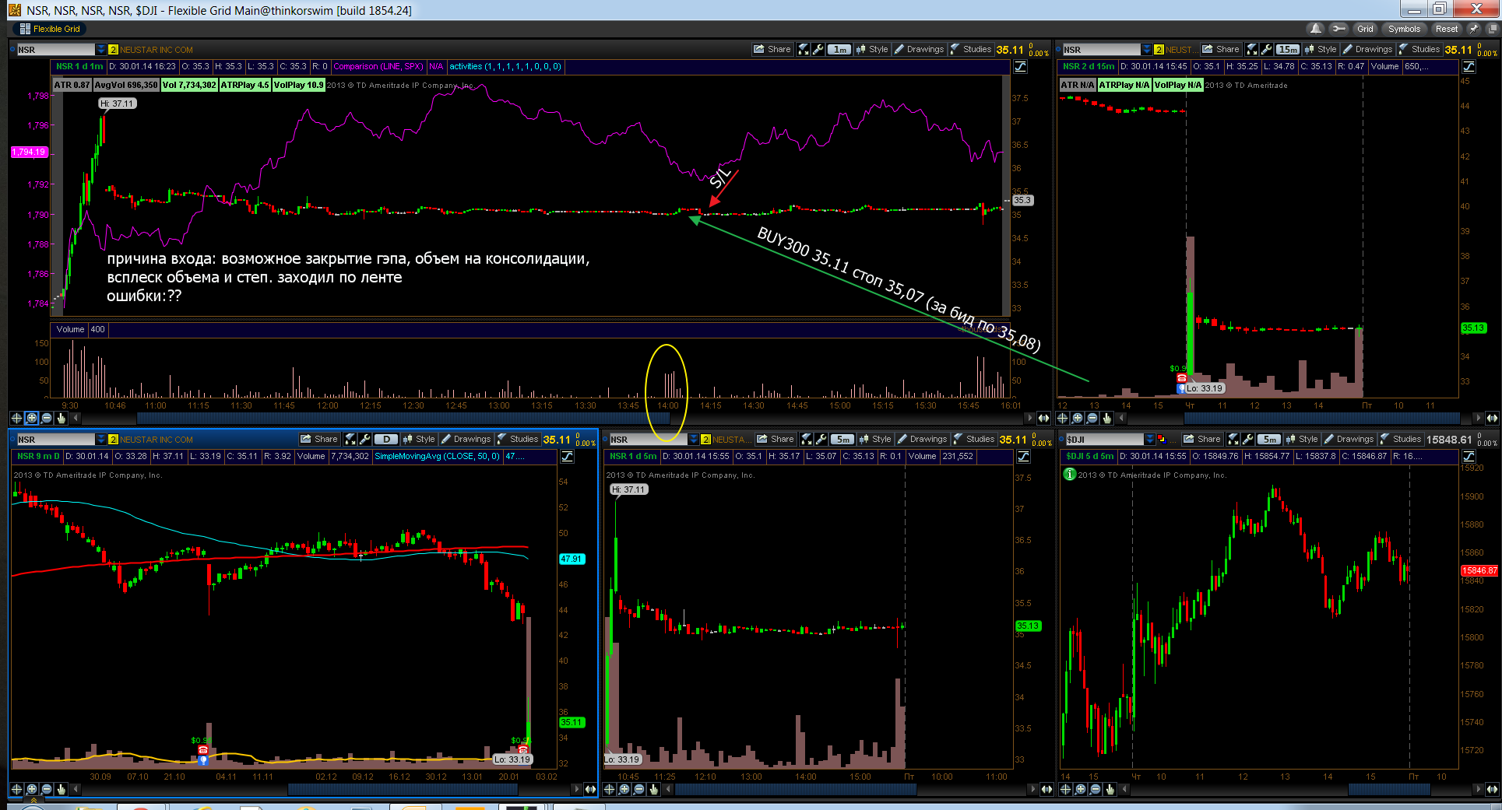Select pan hand tool under $DJI chart
The image size is (1502, 810).
[x=1110, y=789]
